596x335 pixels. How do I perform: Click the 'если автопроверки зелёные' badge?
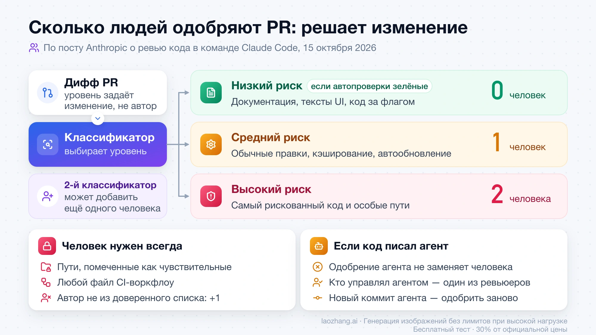tap(370, 86)
